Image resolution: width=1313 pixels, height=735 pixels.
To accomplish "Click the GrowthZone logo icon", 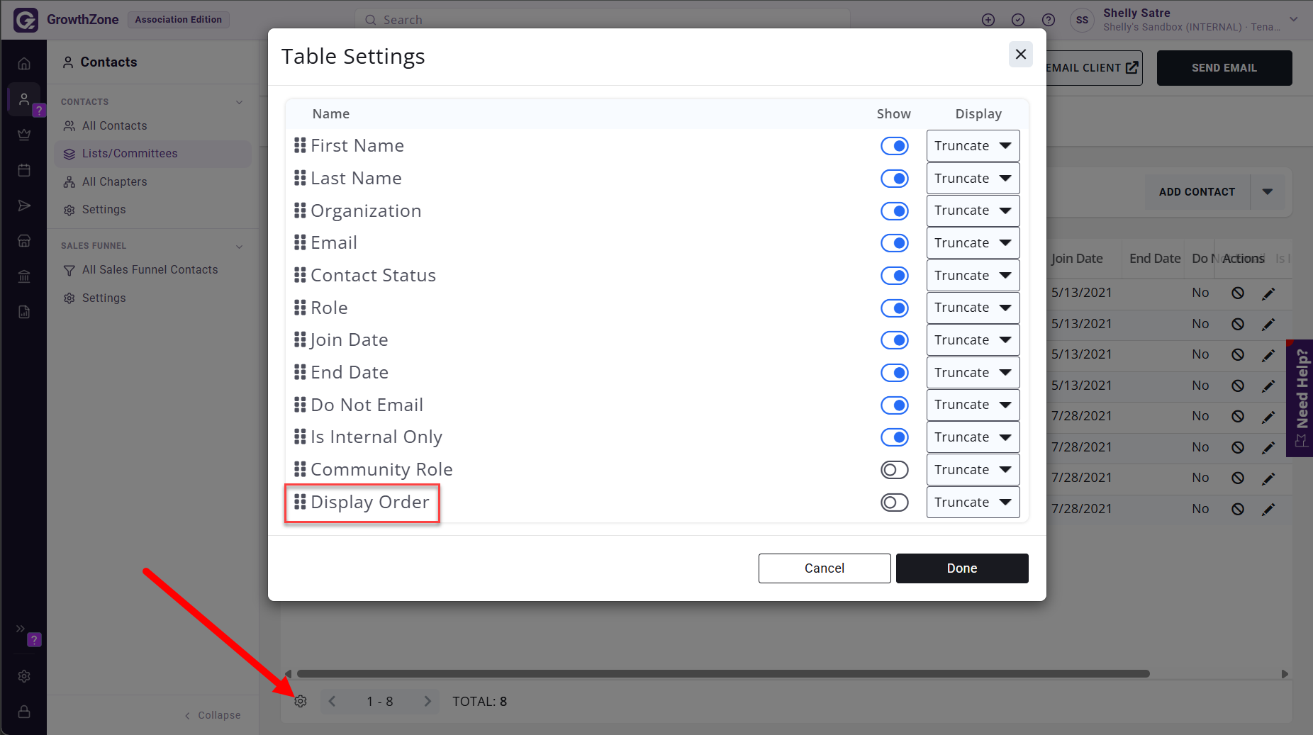I will [26, 19].
